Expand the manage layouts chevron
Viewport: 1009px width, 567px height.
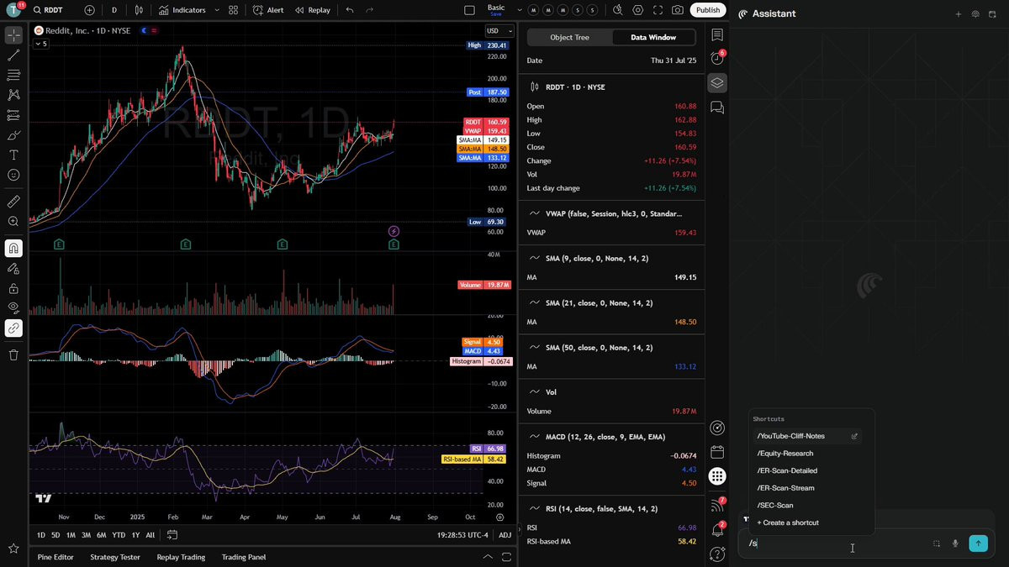pyautogui.click(x=520, y=10)
